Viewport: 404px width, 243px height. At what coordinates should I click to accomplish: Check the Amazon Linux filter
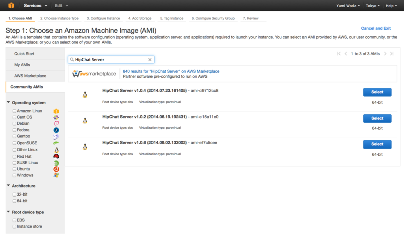(14, 111)
